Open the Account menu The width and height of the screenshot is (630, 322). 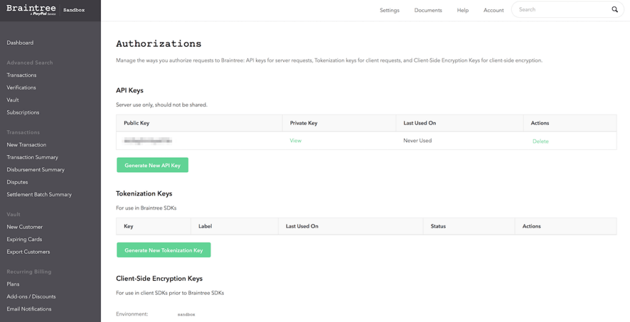tap(493, 10)
